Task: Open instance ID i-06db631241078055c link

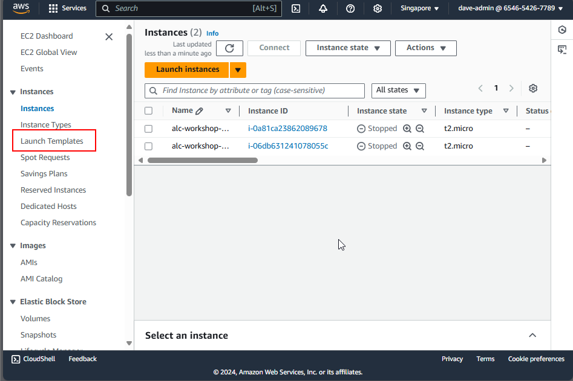Action: coord(288,146)
